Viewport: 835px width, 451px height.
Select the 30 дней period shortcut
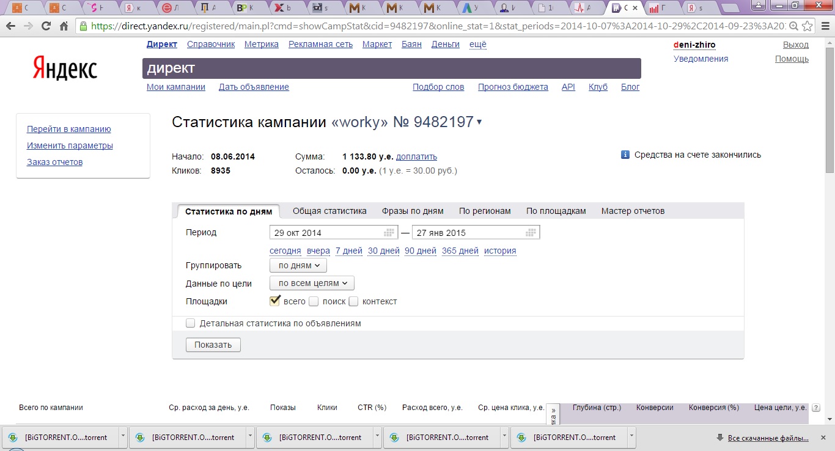pos(384,251)
